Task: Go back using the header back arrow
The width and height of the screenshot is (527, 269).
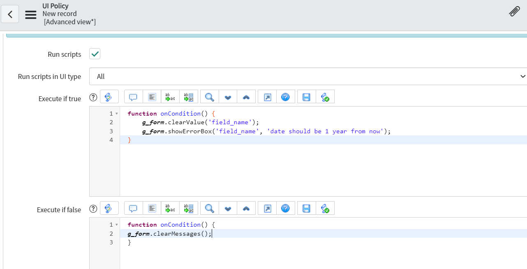Action: [x=10, y=14]
